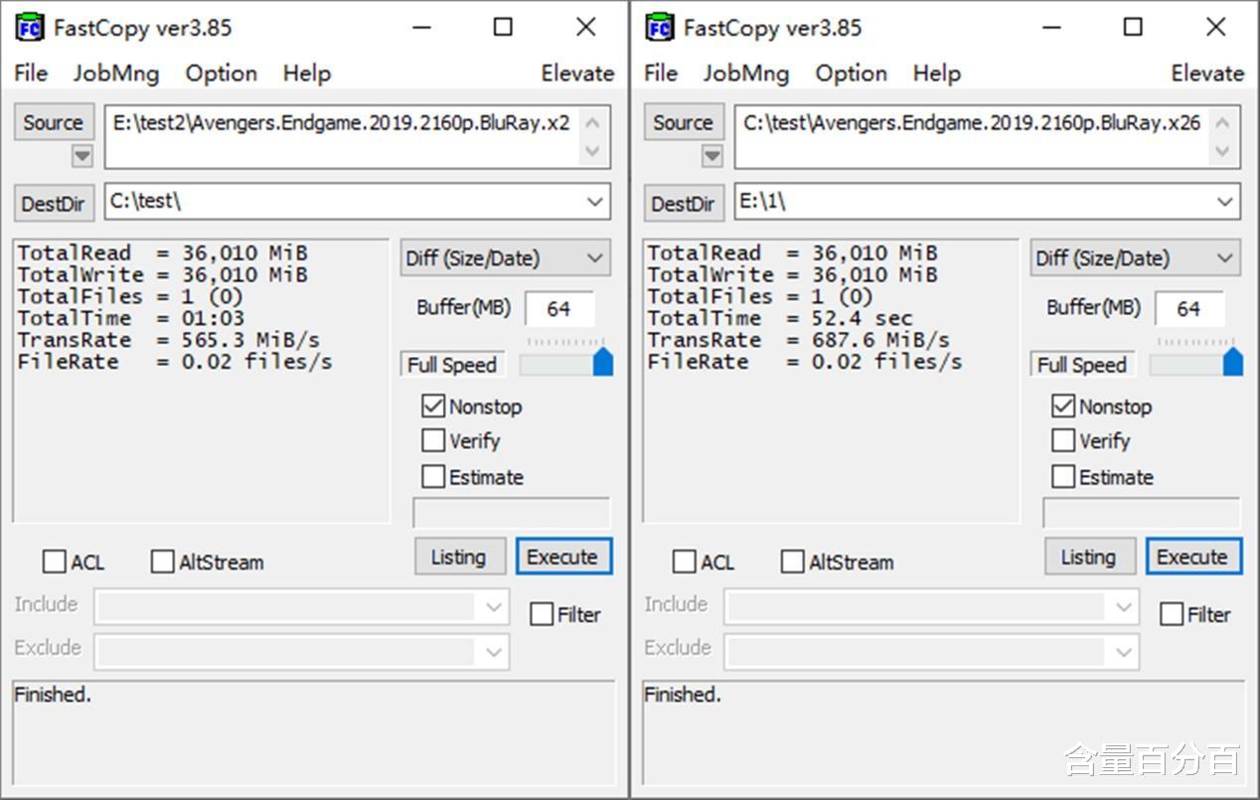Image resolution: width=1260 pixels, height=800 pixels.
Task: Click Source button in right window
Action: [x=684, y=122]
